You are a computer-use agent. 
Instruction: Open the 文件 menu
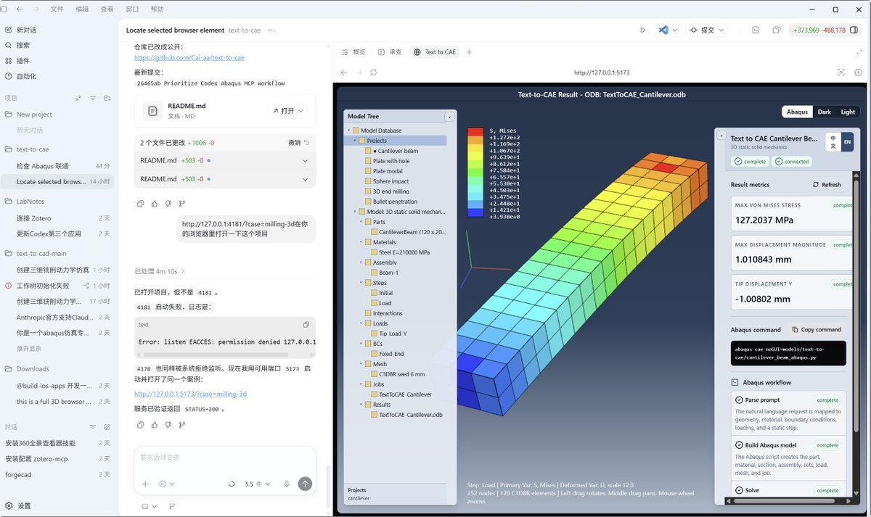click(x=57, y=9)
